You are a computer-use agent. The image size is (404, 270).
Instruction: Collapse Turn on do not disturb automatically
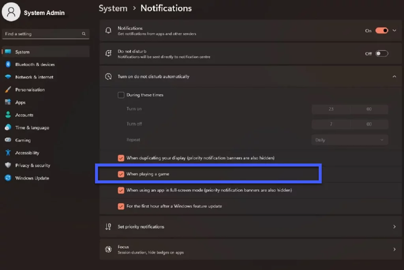pyautogui.click(x=394, y=76)
